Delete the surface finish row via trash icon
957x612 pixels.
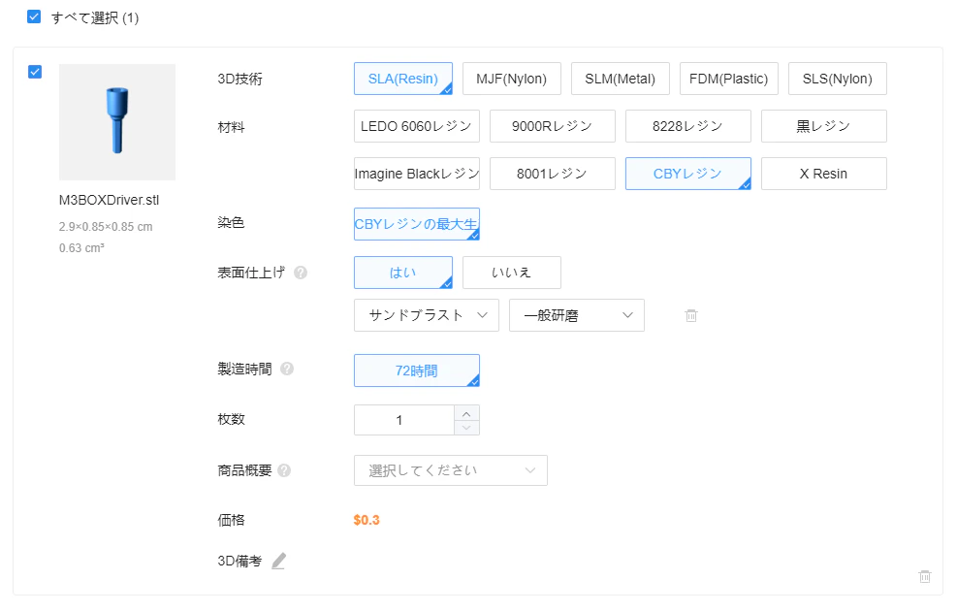(691, 316)
